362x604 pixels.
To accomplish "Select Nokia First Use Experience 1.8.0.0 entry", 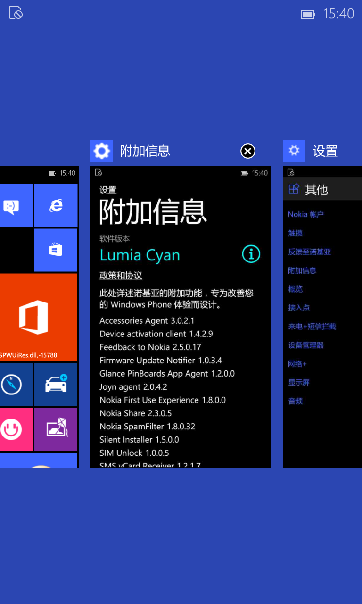I will [x=163, y=400].
